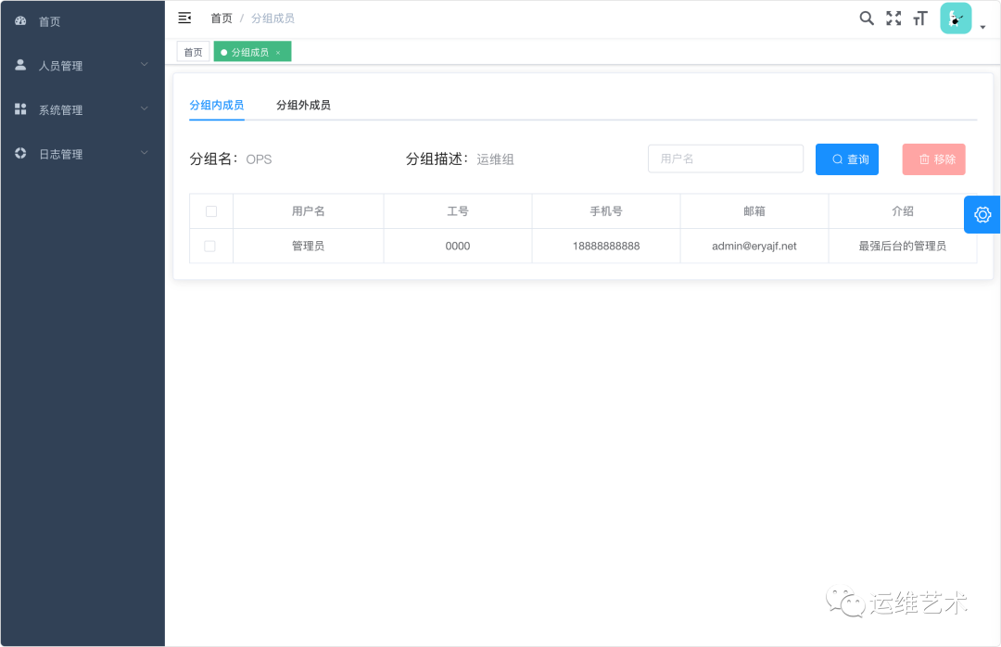This screenshot has width=1001, height=647.
Task: Toggle the select-all checkbox in table header
Action: pyautogui.click(x=210, y=210)
